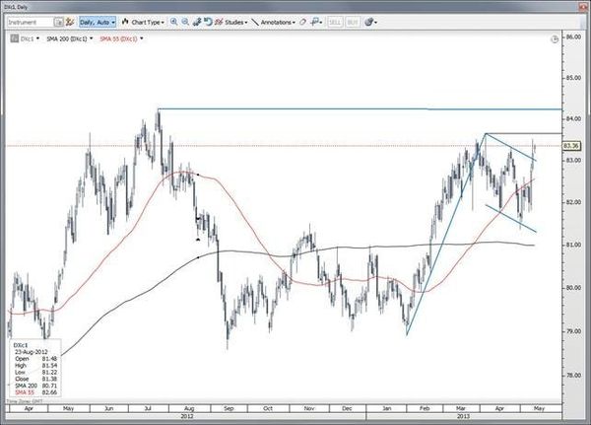Click the Sep month label on time axis

pos(229,408)
